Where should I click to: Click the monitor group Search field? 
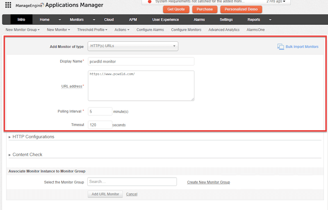[132, 182]
